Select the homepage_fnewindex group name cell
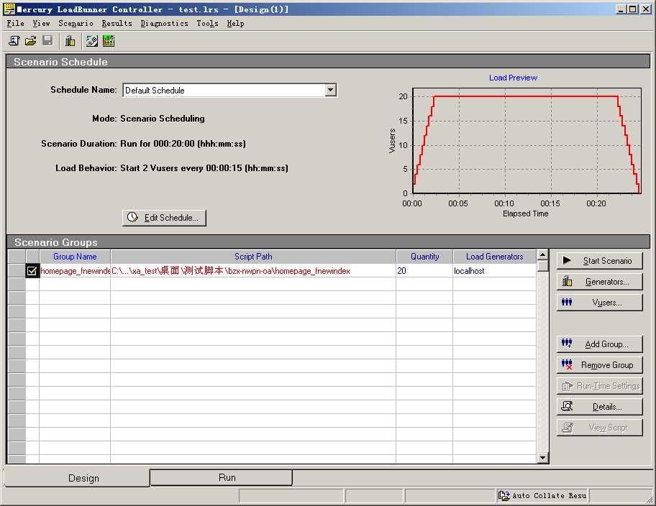Viewport: 656px width, 506px height. [x=75, y=271]
